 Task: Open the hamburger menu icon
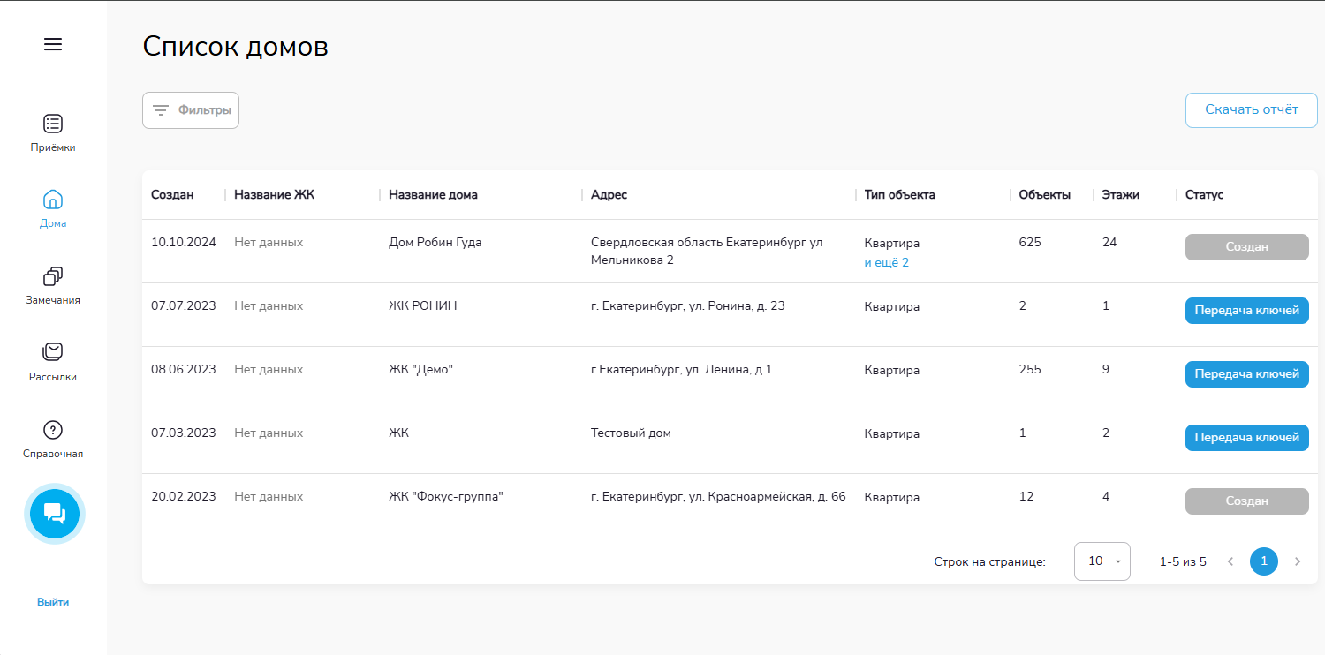coord(53,44)
